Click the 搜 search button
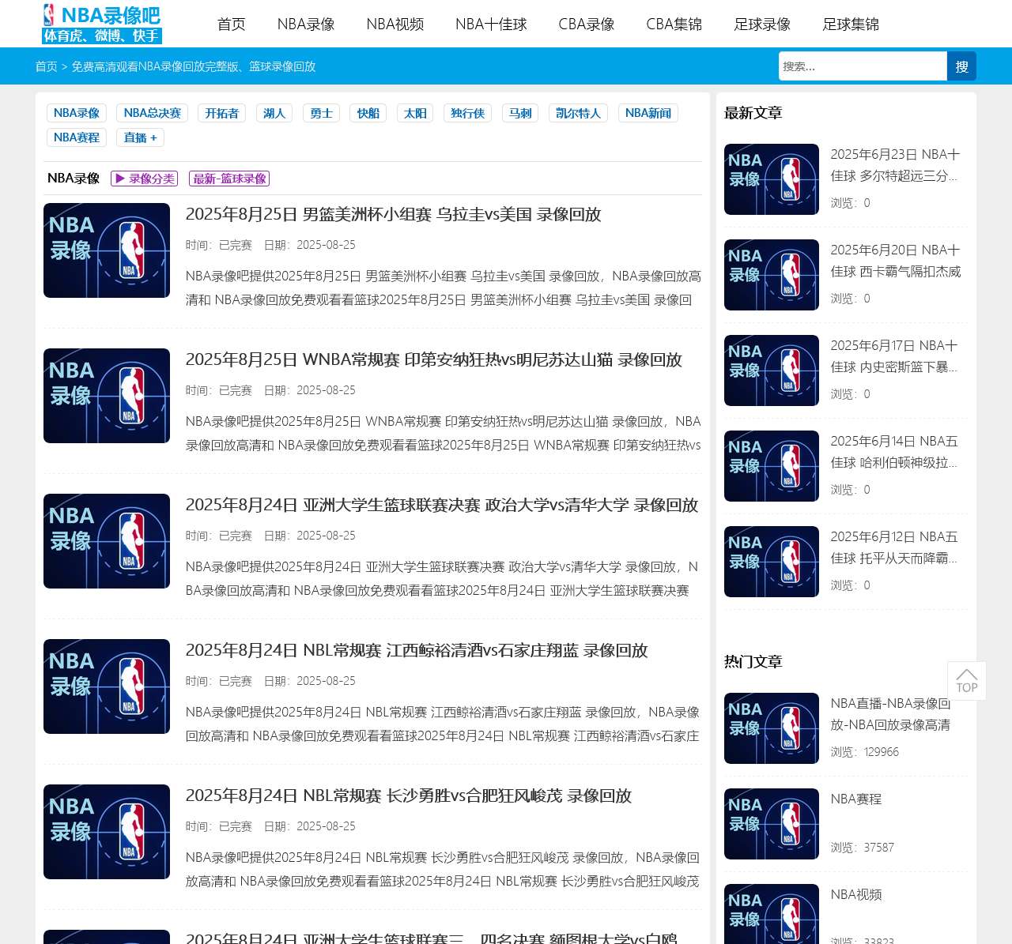1012x944 pixels. (x=961, y=66)
